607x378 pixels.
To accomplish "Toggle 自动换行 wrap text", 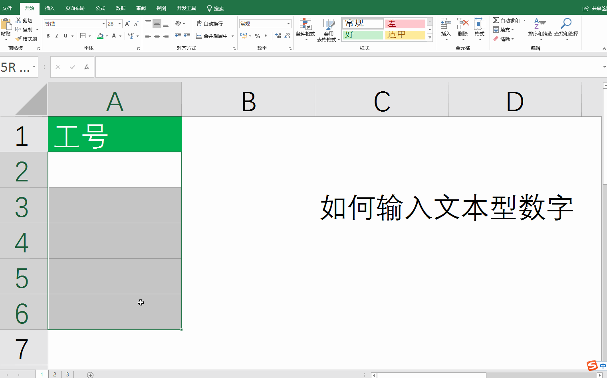I will pos(210,24).
